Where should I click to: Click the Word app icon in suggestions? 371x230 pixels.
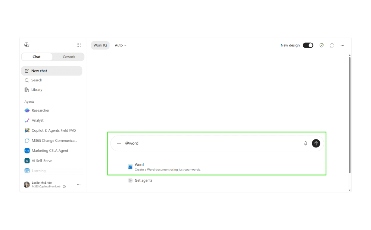[x=130, y=167]
